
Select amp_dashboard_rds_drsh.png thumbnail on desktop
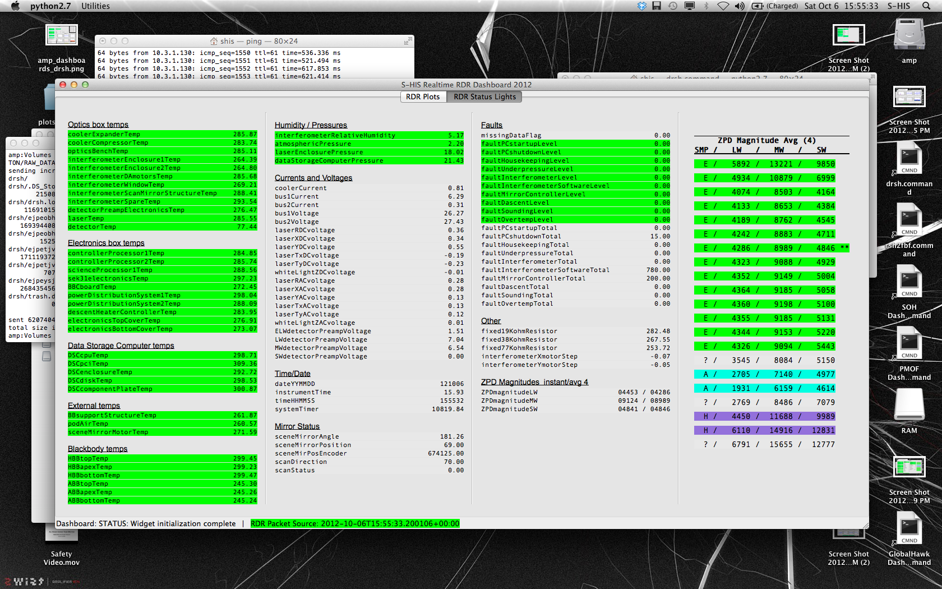pyautogui.click(x=62, y=36)
